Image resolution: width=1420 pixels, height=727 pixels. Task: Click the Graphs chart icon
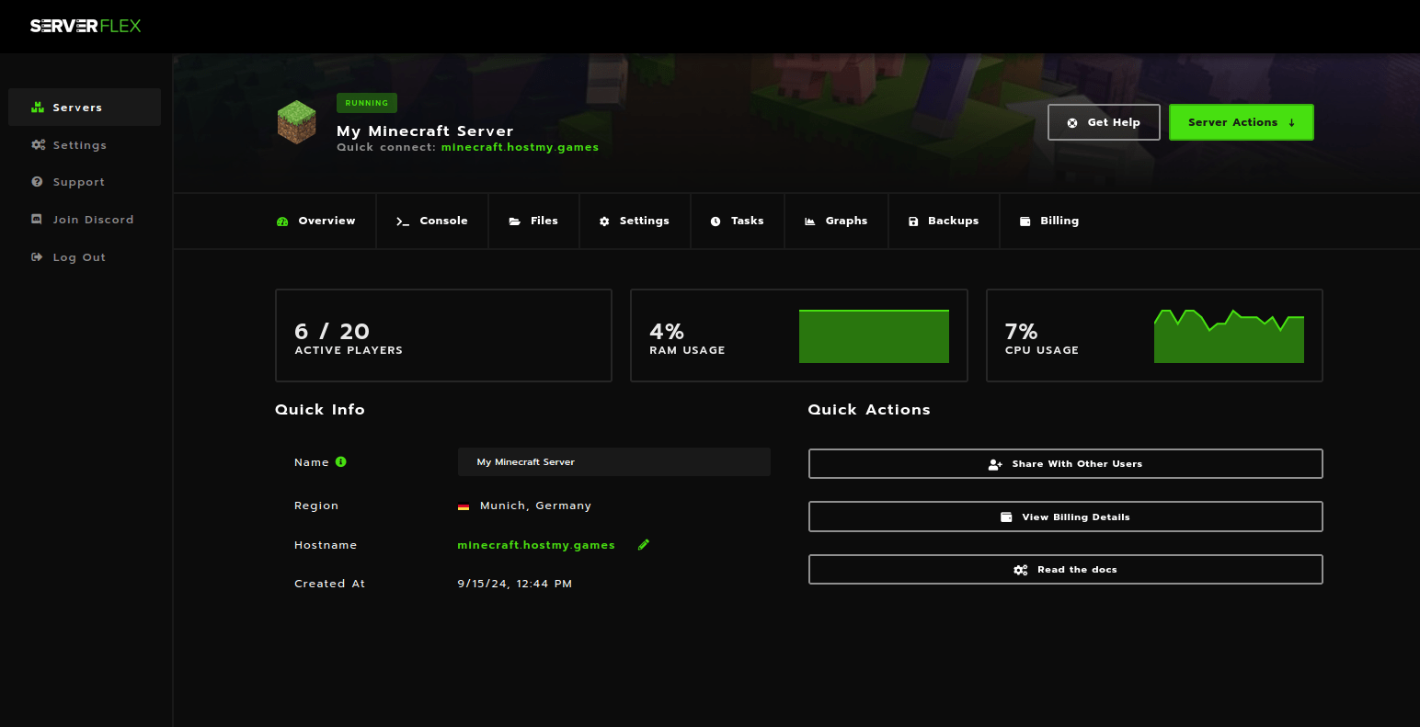click(x=810, y=222)
